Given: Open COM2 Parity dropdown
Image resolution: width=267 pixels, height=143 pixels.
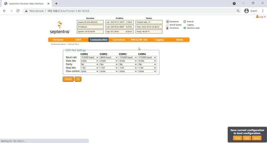Looking at the screenshot, I should point(109,64).
